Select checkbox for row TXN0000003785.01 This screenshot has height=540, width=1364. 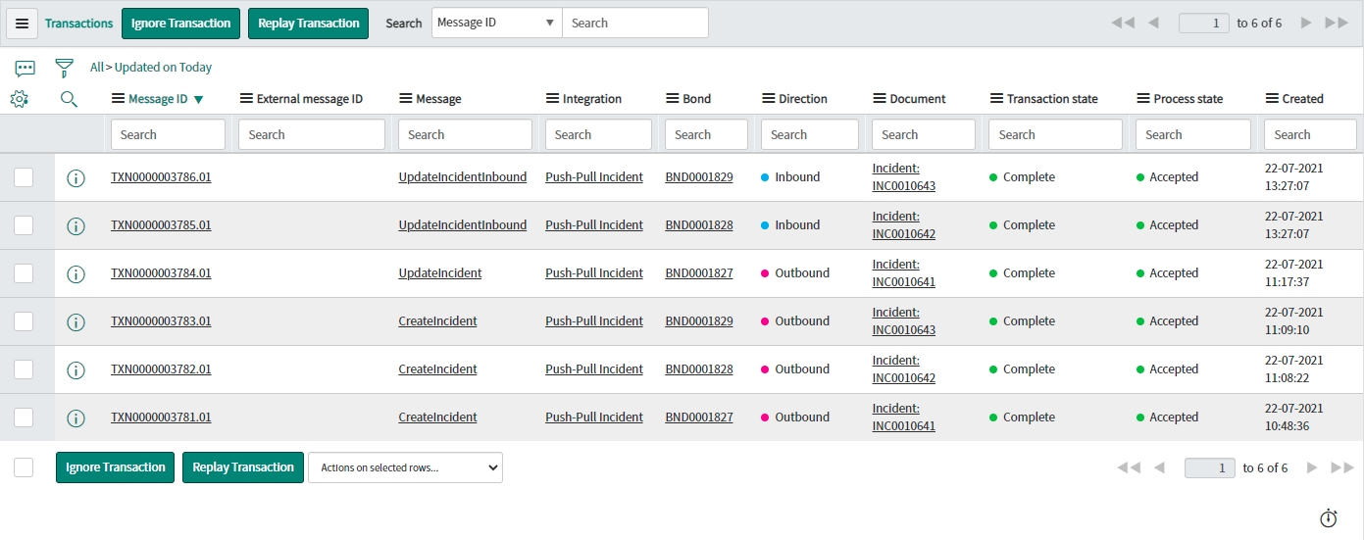24,225
